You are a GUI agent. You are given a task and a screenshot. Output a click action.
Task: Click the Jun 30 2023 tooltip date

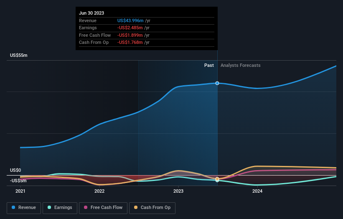tap(91, 13)
